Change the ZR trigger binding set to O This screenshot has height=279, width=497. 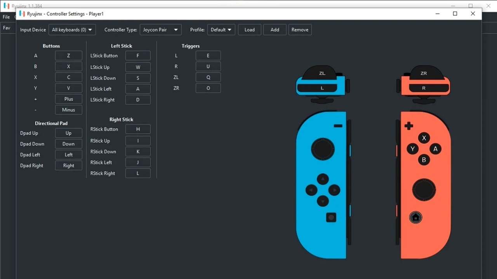[x=208, y=88]
